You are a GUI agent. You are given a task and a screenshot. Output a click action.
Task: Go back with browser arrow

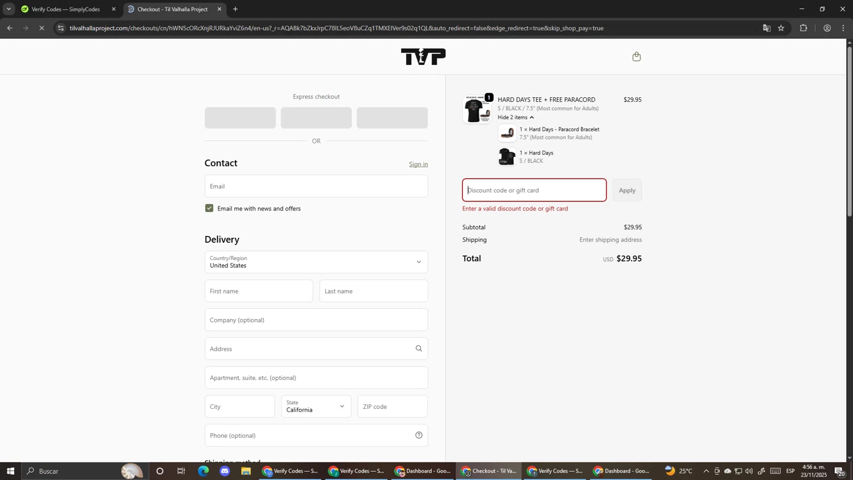point(10,28)
